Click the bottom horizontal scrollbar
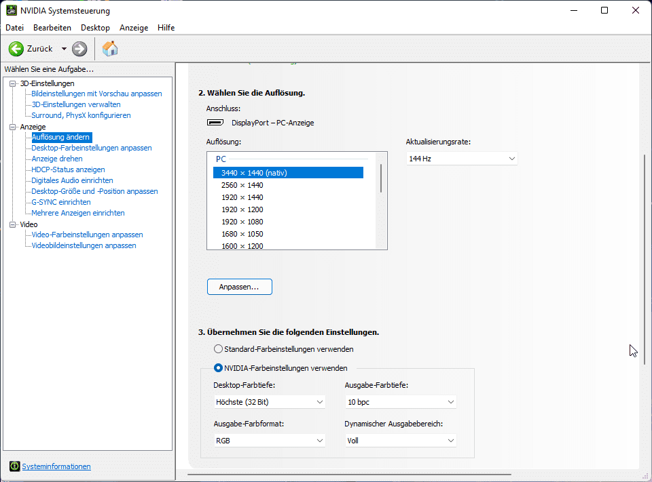 pyautogui.click(x=349, y=474)
